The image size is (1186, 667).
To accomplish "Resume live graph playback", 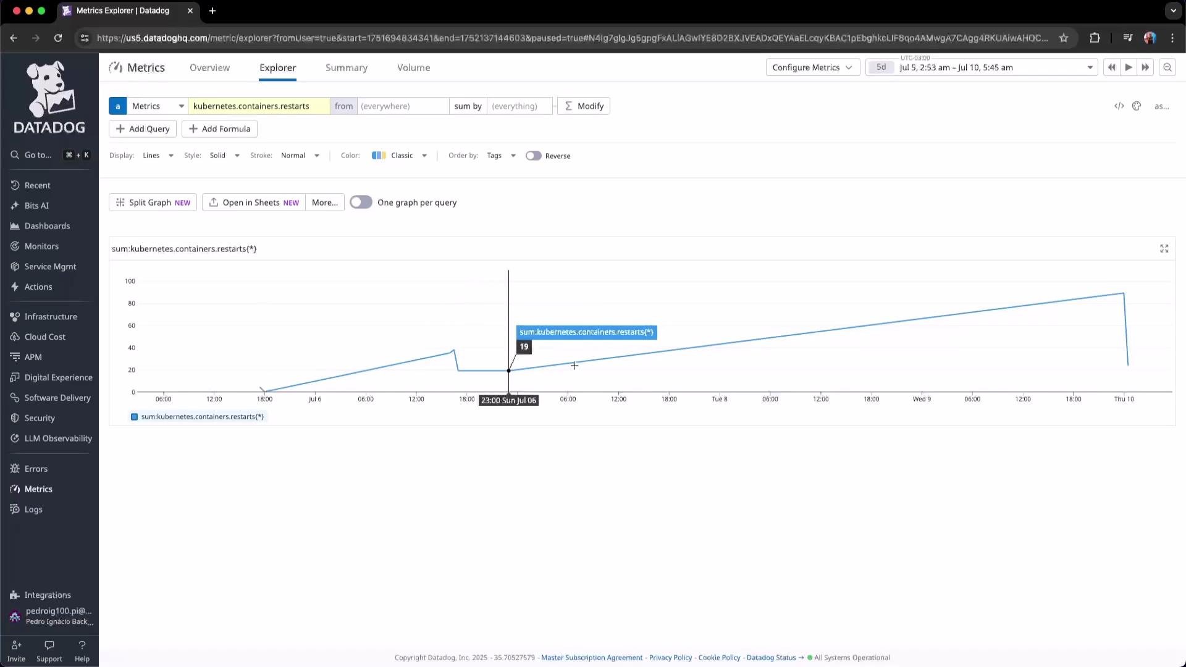I will pyautogui.click(x=1129, y=67).
